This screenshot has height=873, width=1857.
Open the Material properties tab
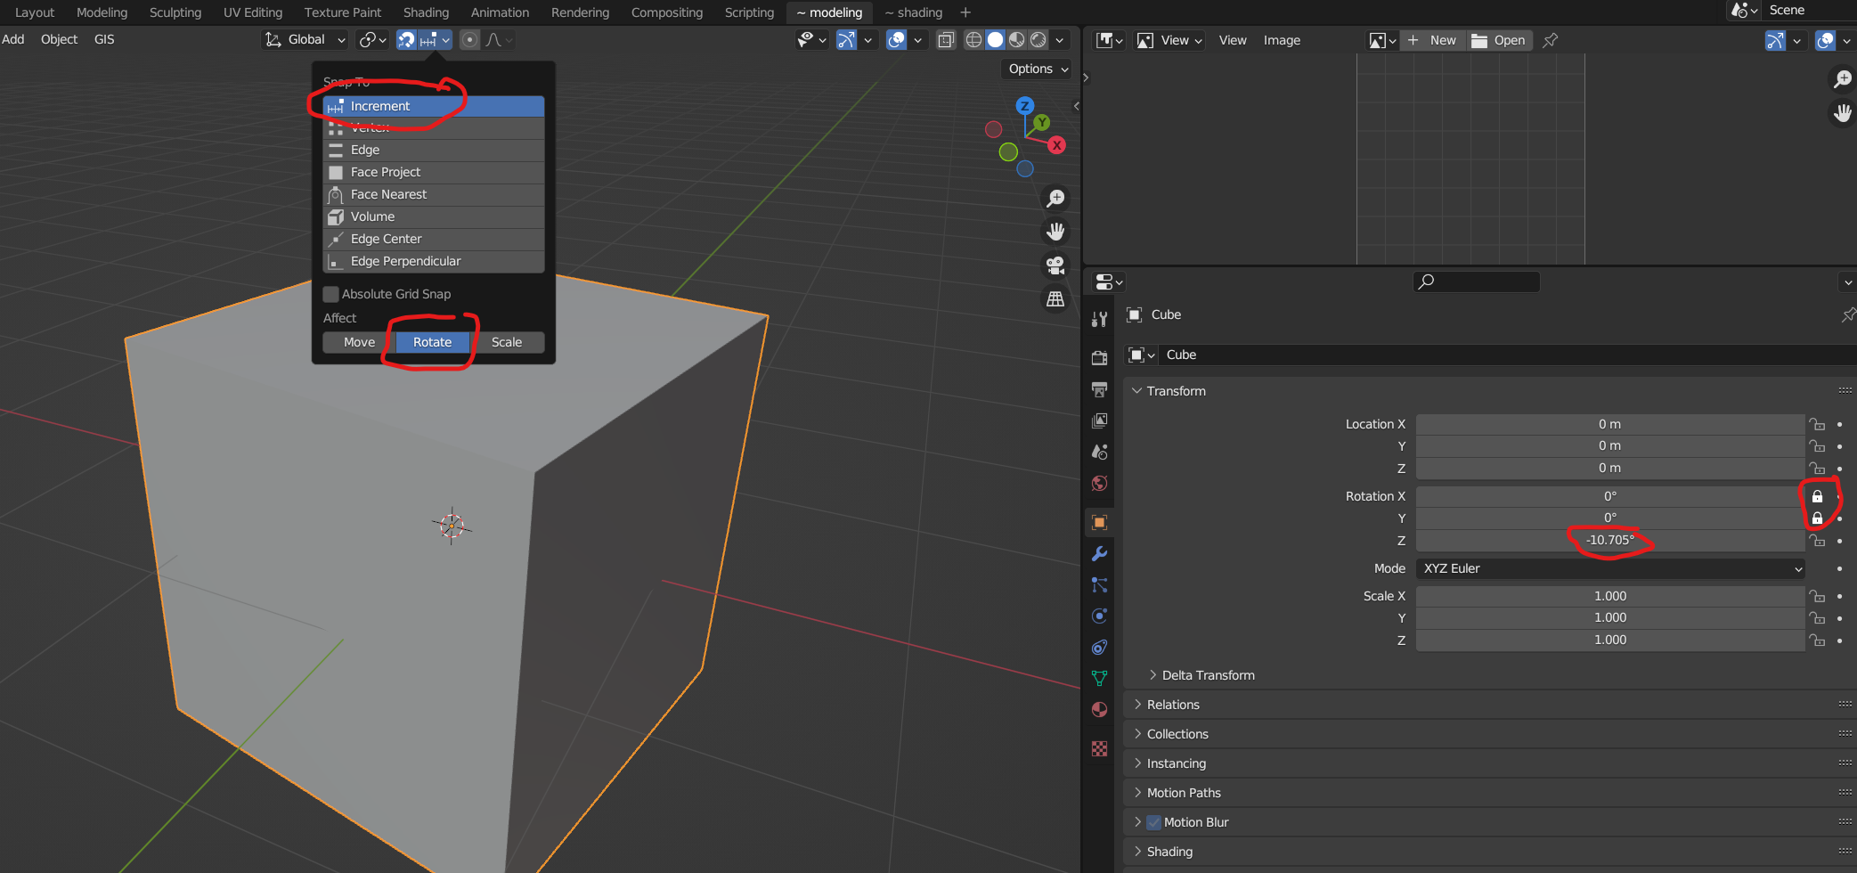pos(1099,709)
